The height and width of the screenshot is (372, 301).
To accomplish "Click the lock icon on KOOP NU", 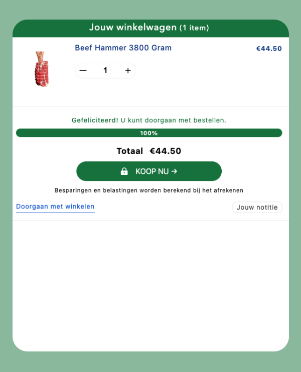I will [x=124, y=171].
